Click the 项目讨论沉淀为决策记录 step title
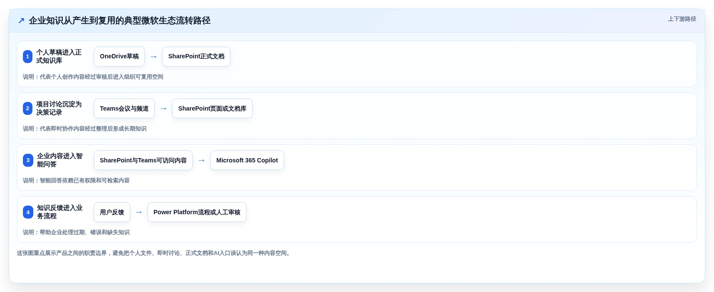The image size is (714, 292). coord(59,108)
